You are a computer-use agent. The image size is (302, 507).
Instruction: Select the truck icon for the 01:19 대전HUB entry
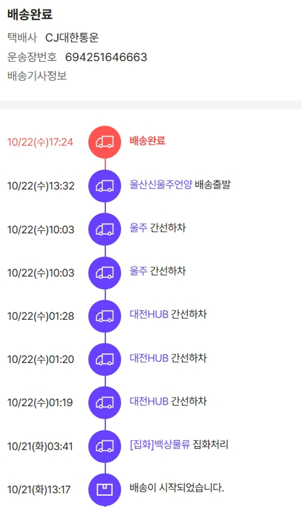(x=105, y=403)
